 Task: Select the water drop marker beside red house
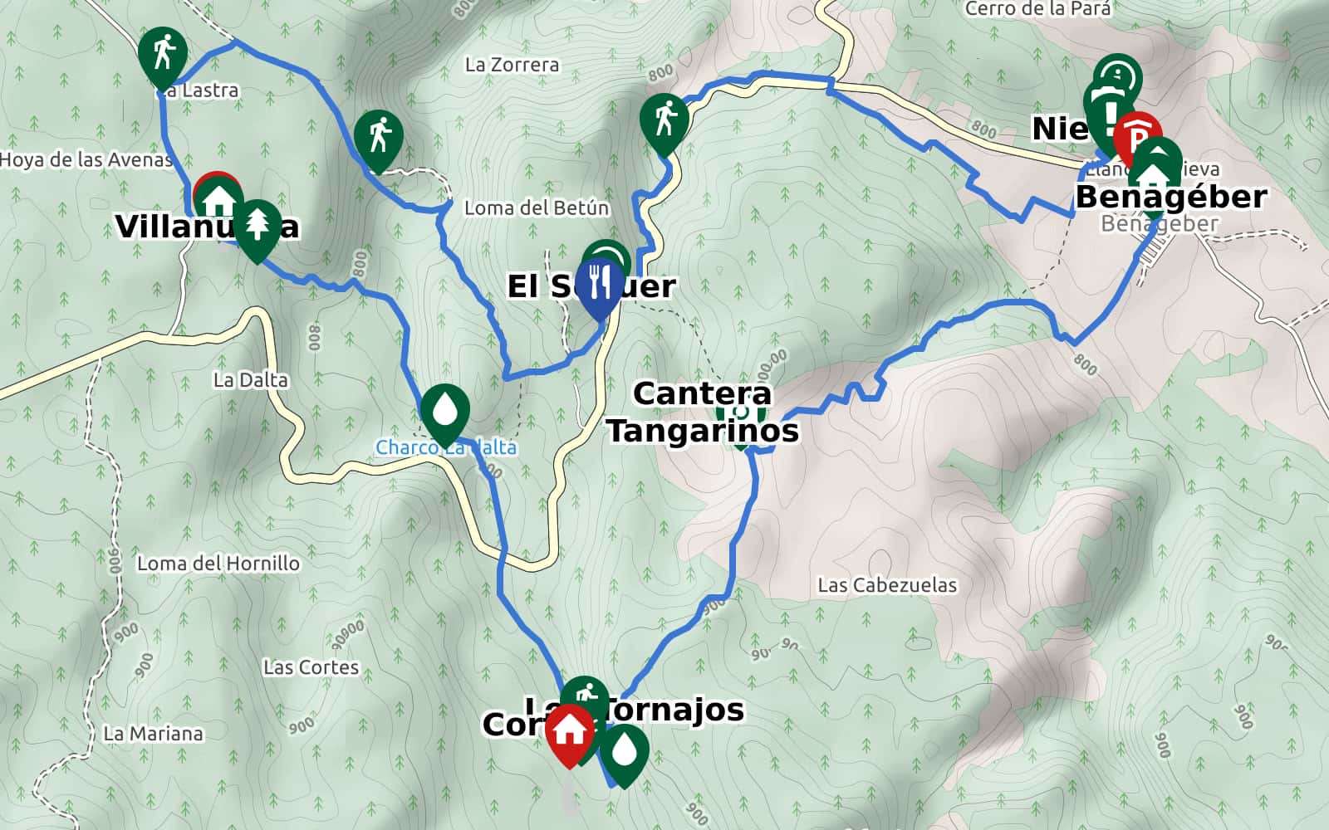click(x=625, y=752)
